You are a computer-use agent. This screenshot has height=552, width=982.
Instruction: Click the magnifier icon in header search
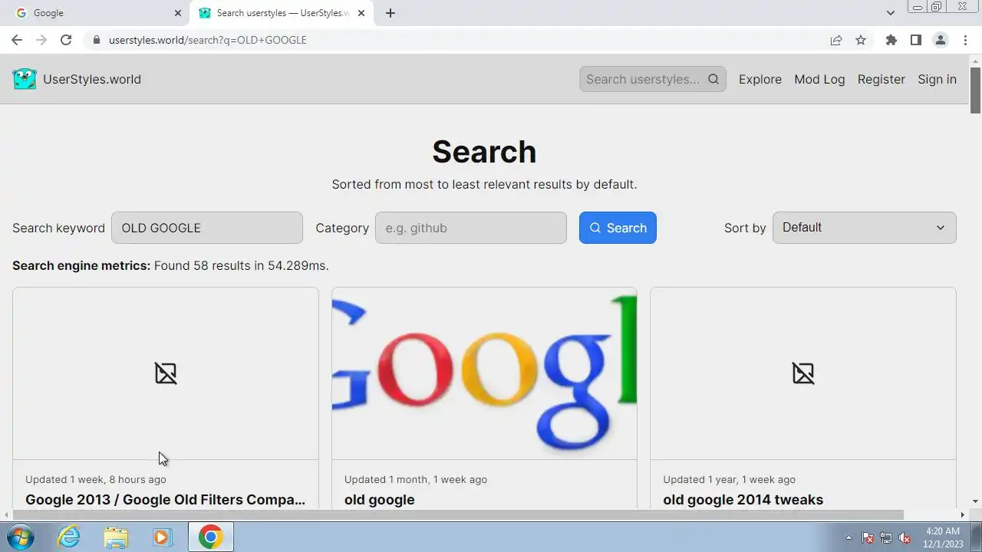click(713, 79)
